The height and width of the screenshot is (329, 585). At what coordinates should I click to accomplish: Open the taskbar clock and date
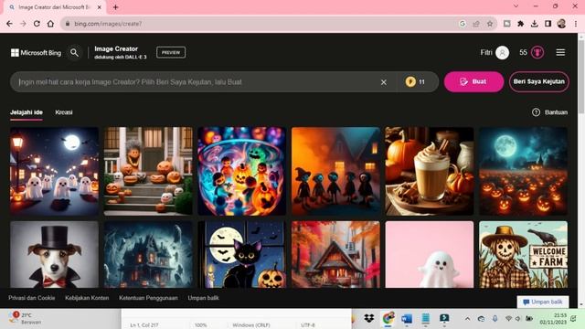click(x=553, y=319)
